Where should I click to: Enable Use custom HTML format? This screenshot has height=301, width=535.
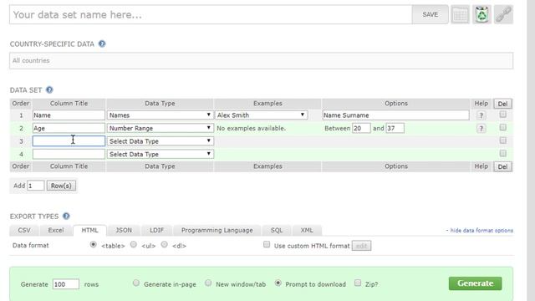(267, 244)
